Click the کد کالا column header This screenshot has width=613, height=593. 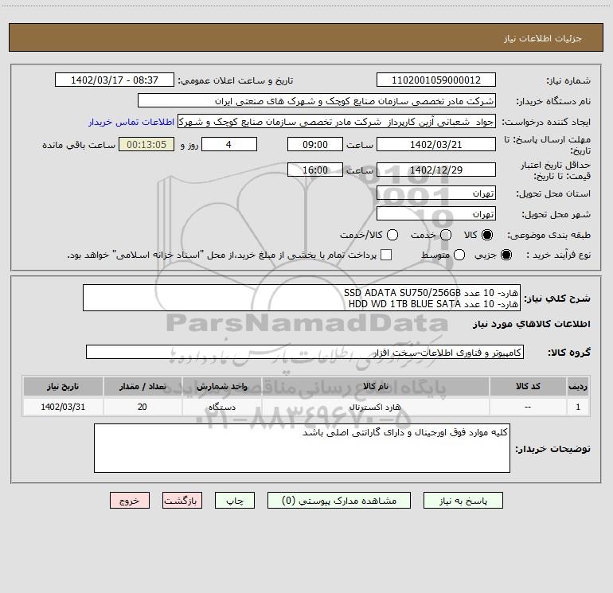point(528,386)
